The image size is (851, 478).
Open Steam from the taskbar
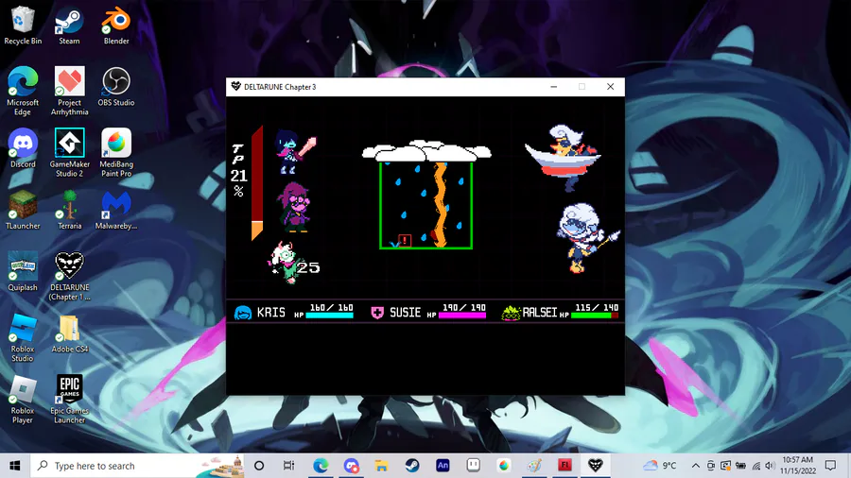(x=412, y=466)
